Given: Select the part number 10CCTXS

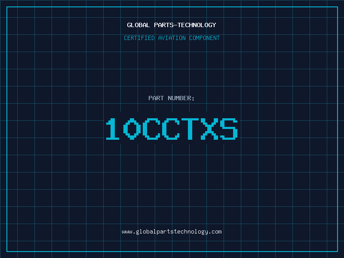Looking at the screenshot, I should pos(172,129).
